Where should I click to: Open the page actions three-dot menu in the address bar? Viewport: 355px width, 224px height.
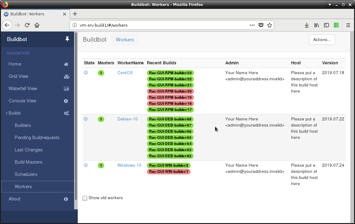pos(252,25)
